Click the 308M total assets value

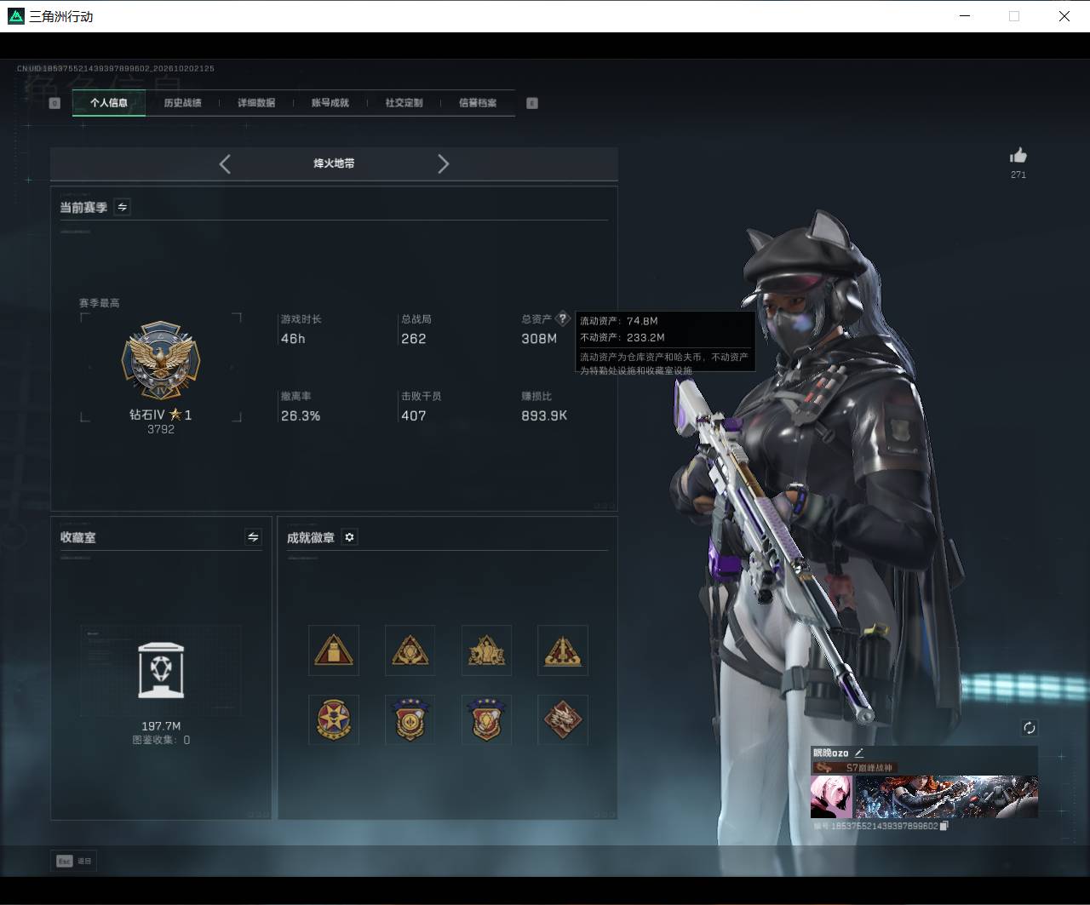(x=539, y=339)
